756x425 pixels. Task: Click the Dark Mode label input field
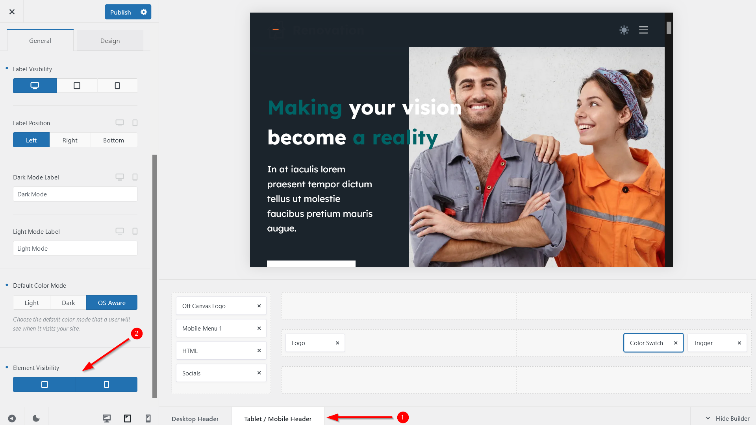click(x=75, y=194)
